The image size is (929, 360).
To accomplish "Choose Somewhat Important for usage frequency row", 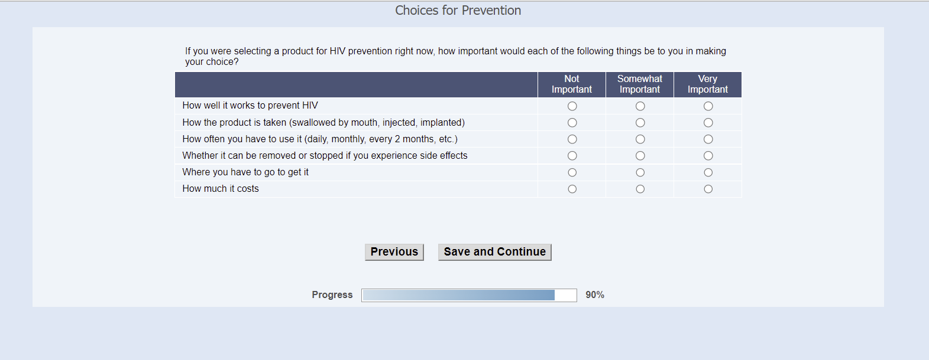I will coord(640,139).
